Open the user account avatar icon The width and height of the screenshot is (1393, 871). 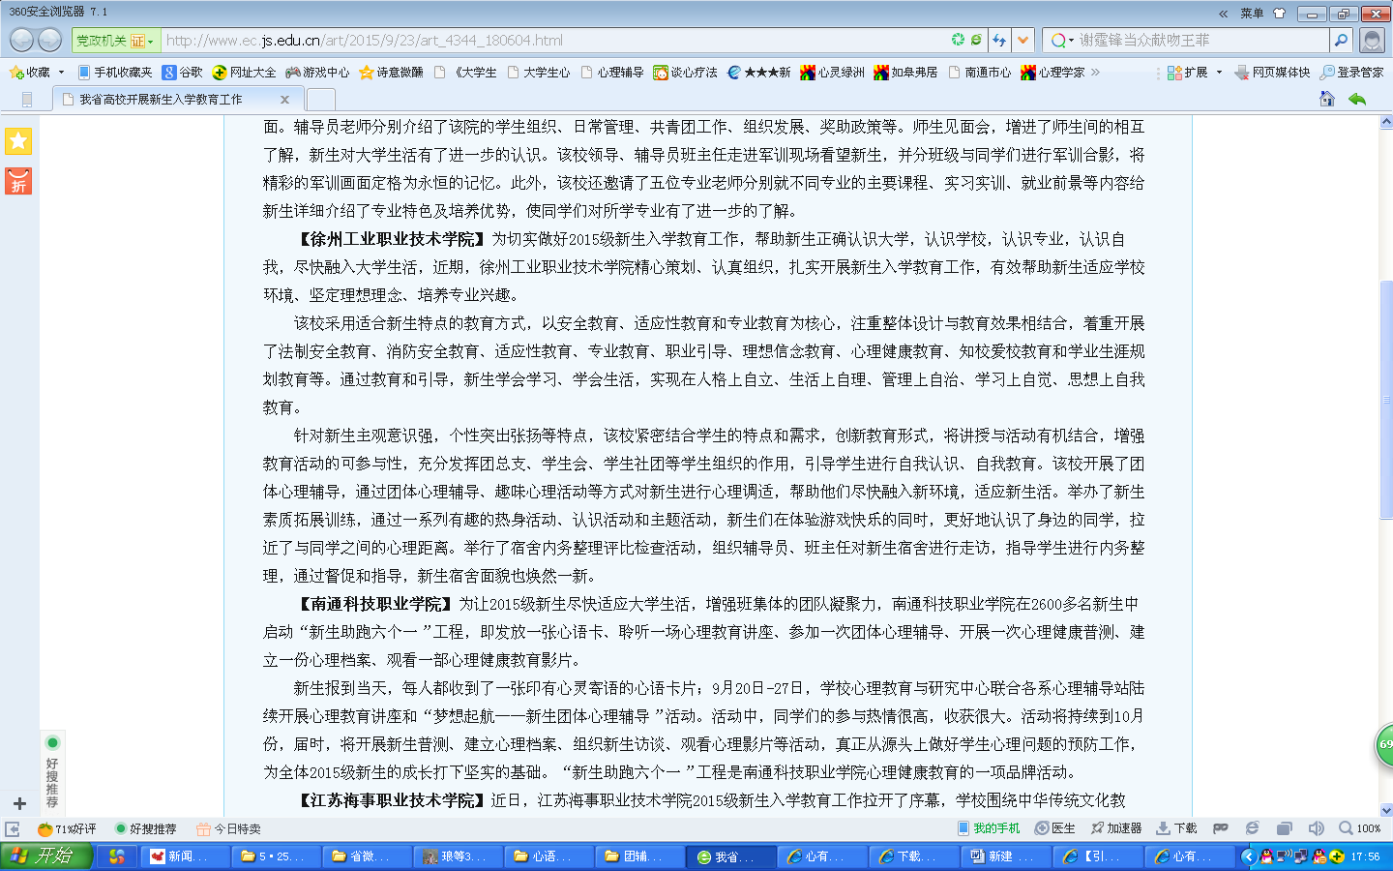click(1371, 40)
